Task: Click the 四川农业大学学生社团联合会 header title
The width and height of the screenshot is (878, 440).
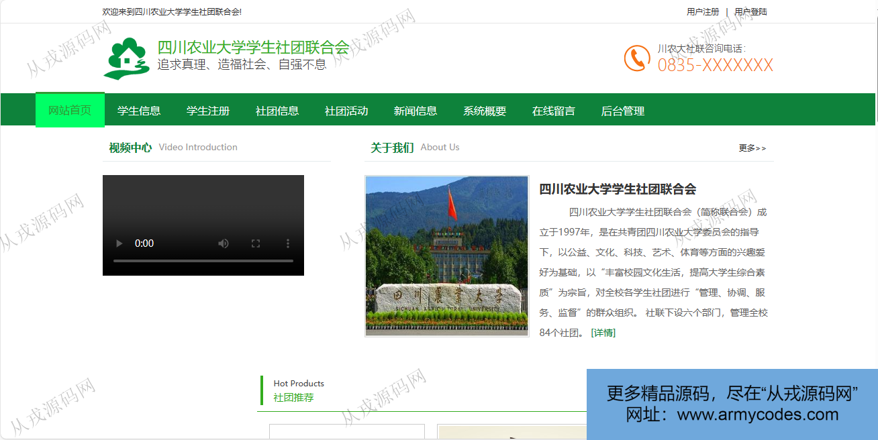Action: coord(253,47)
